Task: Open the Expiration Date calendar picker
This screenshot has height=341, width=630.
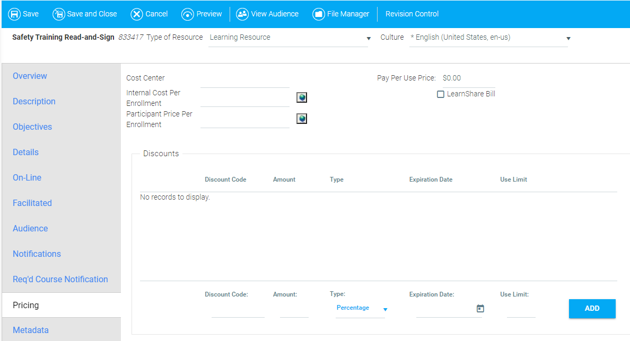Action: (x=480, y=309)
